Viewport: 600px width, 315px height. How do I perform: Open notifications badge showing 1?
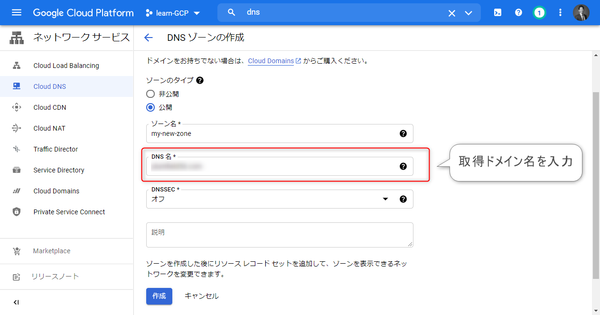point(539,13)
